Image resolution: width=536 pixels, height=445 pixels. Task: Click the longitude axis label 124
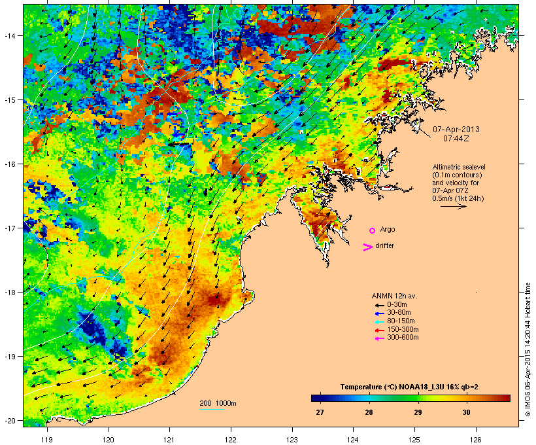[x=353, y=440]
